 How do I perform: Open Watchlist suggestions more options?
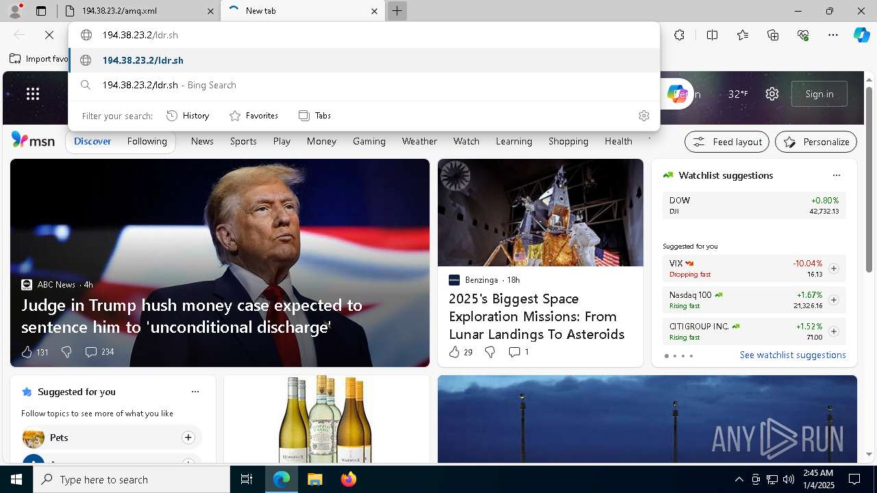click(836, 175)
